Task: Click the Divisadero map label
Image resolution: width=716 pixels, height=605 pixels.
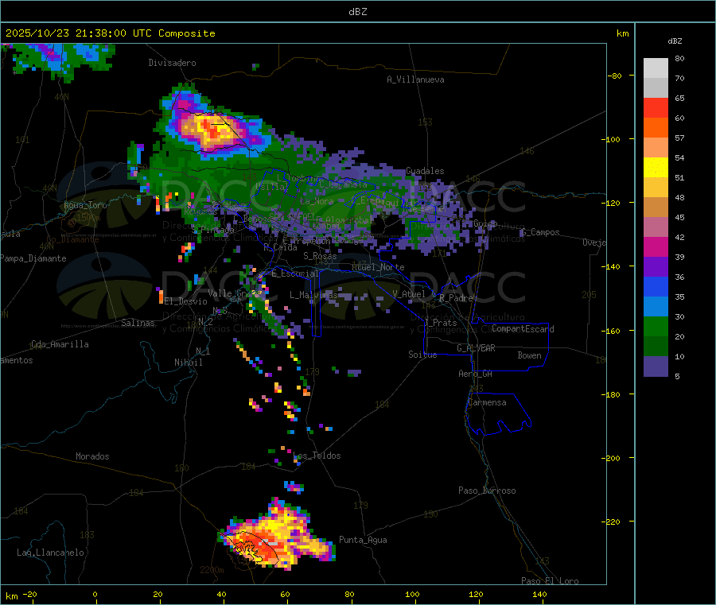Action: tap(172, 63)
